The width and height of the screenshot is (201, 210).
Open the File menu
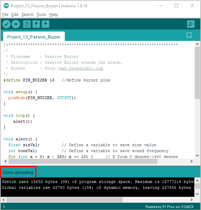click(x=5, y=15)
